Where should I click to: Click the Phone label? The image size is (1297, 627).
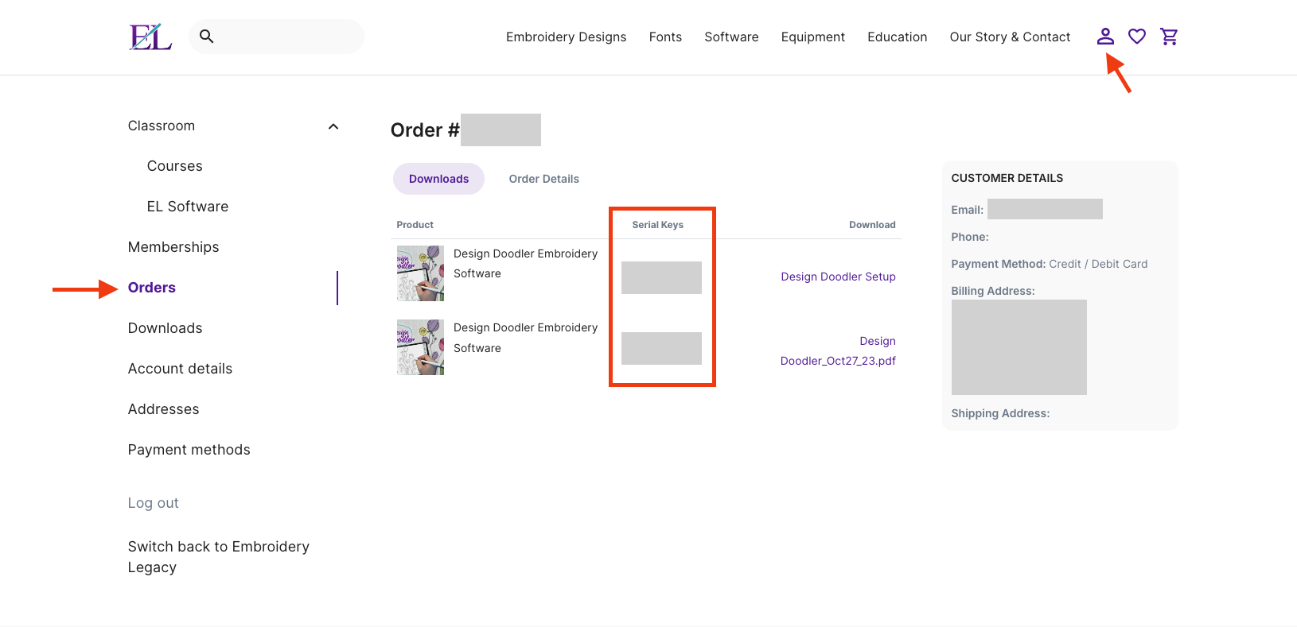point(969,237)
